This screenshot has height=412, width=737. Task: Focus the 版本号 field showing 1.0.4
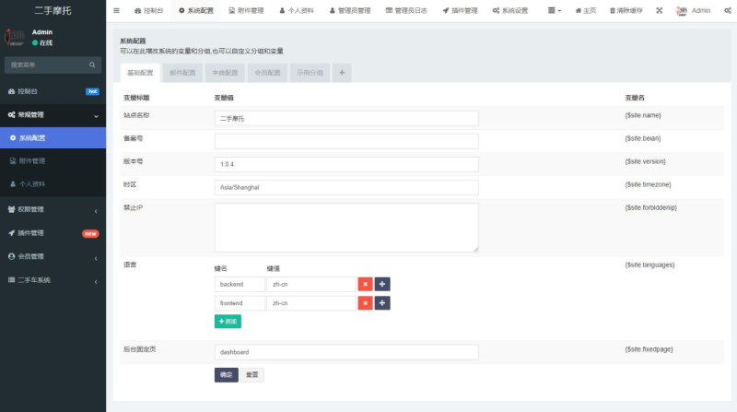[346, 164]
